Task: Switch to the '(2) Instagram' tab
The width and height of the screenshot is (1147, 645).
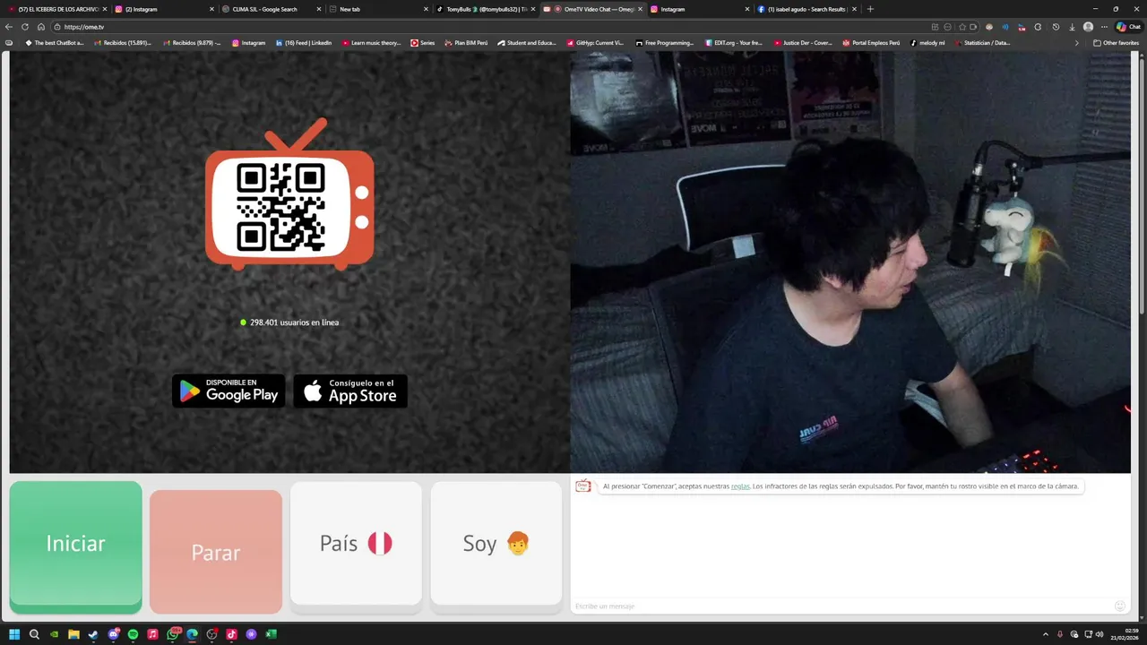Action: (164, 9)
